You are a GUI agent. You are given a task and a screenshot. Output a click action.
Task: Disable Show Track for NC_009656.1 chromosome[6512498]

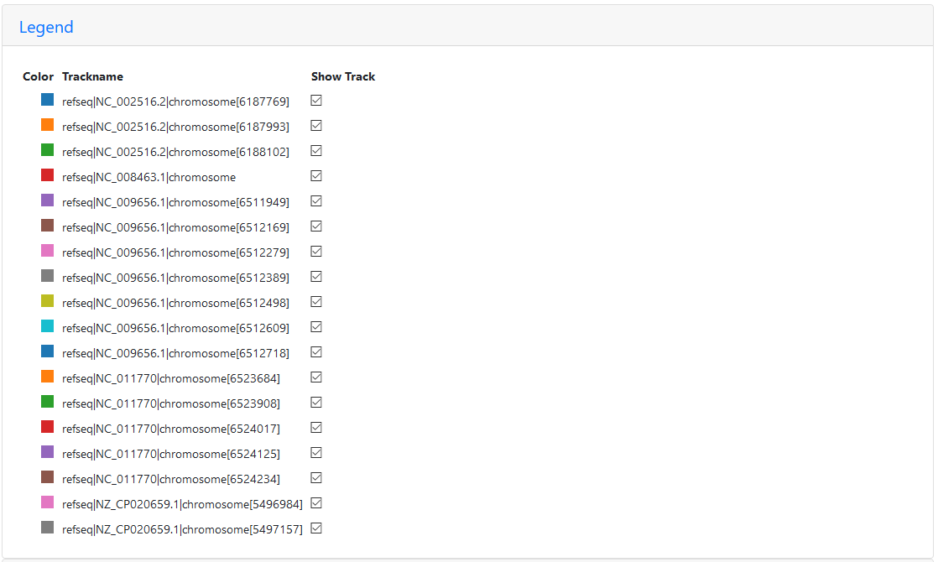(x=316, y=301)
